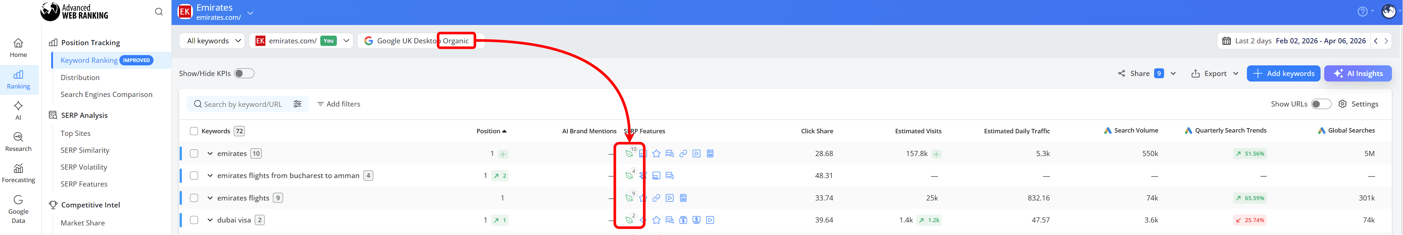Click the video icon in emirates row
Viewport: 1403px width, 235px height.
[x=697, y=153]
